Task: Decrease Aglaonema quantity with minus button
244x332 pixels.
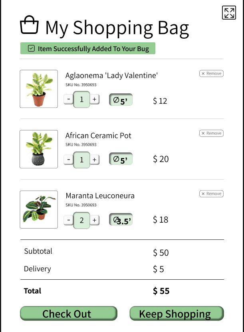Action: [x=68, y=99]
